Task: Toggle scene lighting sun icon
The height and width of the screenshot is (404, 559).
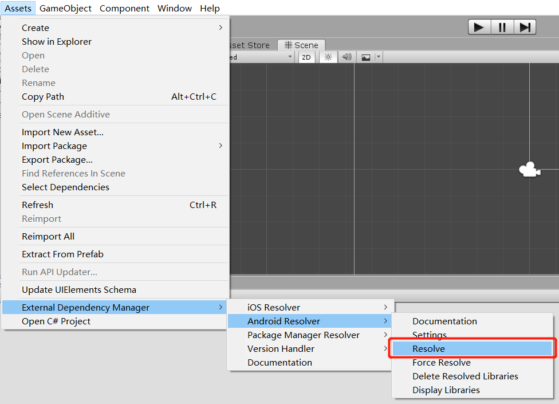Action: [x=328, y=57]
